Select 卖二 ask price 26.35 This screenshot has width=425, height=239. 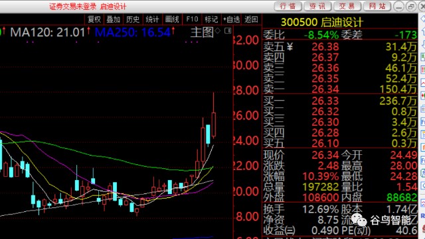click(x=325, y=78)
